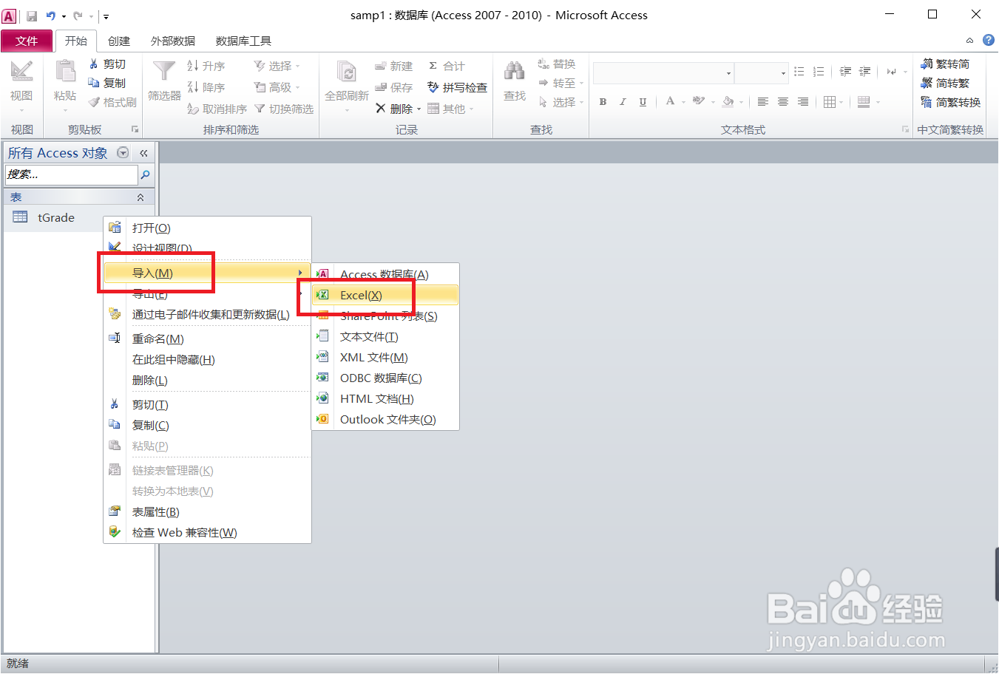Click the Center text alignment button

pyautogui.click(x=783, y=102)
